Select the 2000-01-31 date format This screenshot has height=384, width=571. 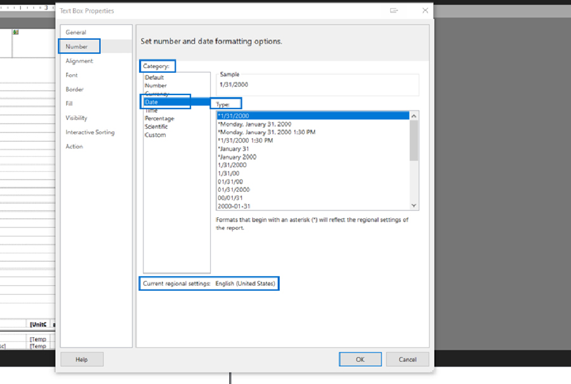click(x=233, y=206)
